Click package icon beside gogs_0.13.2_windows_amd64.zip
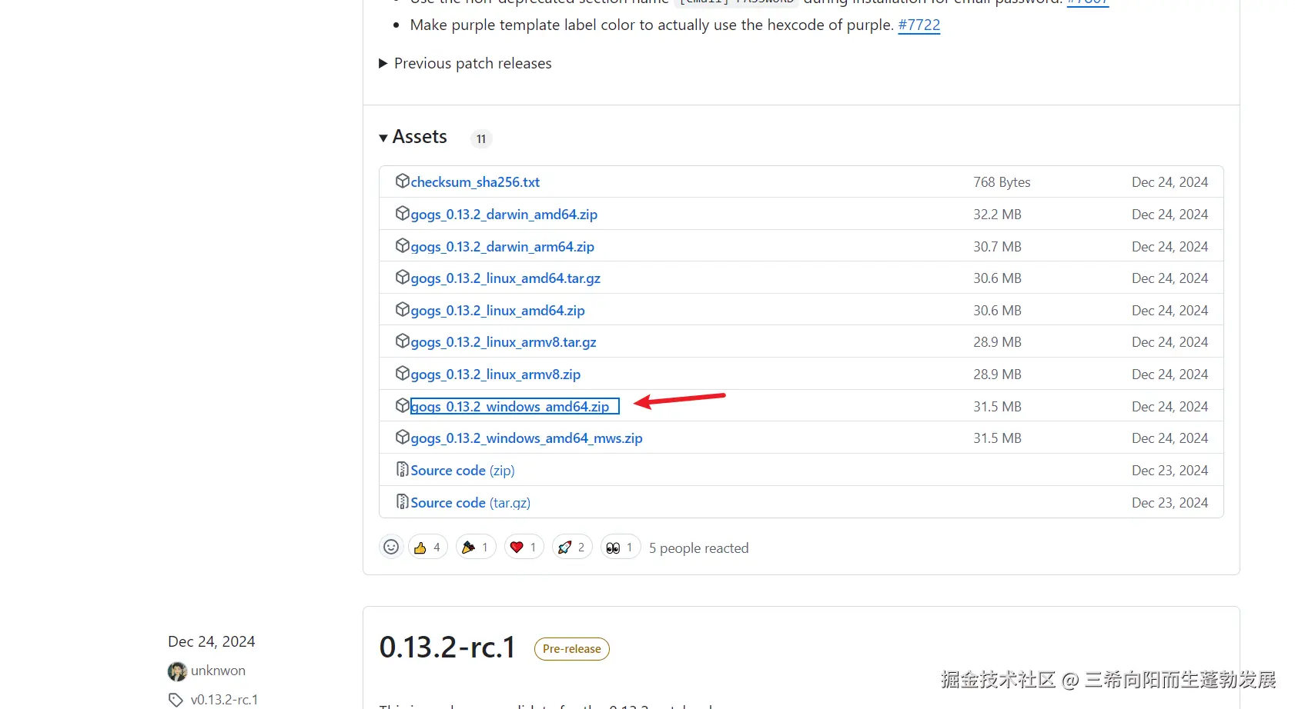Screen dimensions: 1295x709 point(402,405)
